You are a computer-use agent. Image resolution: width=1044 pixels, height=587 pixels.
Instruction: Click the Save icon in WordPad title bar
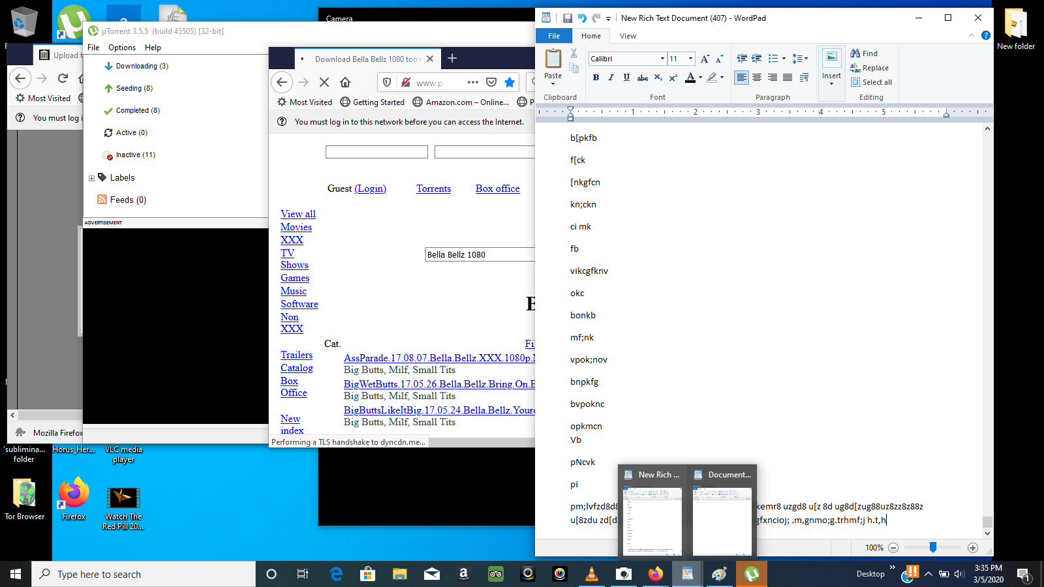pyautogui.click(x=567, y=18)
